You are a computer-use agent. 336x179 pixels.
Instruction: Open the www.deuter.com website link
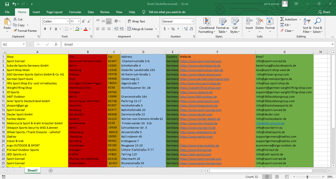tap(196, 114)
